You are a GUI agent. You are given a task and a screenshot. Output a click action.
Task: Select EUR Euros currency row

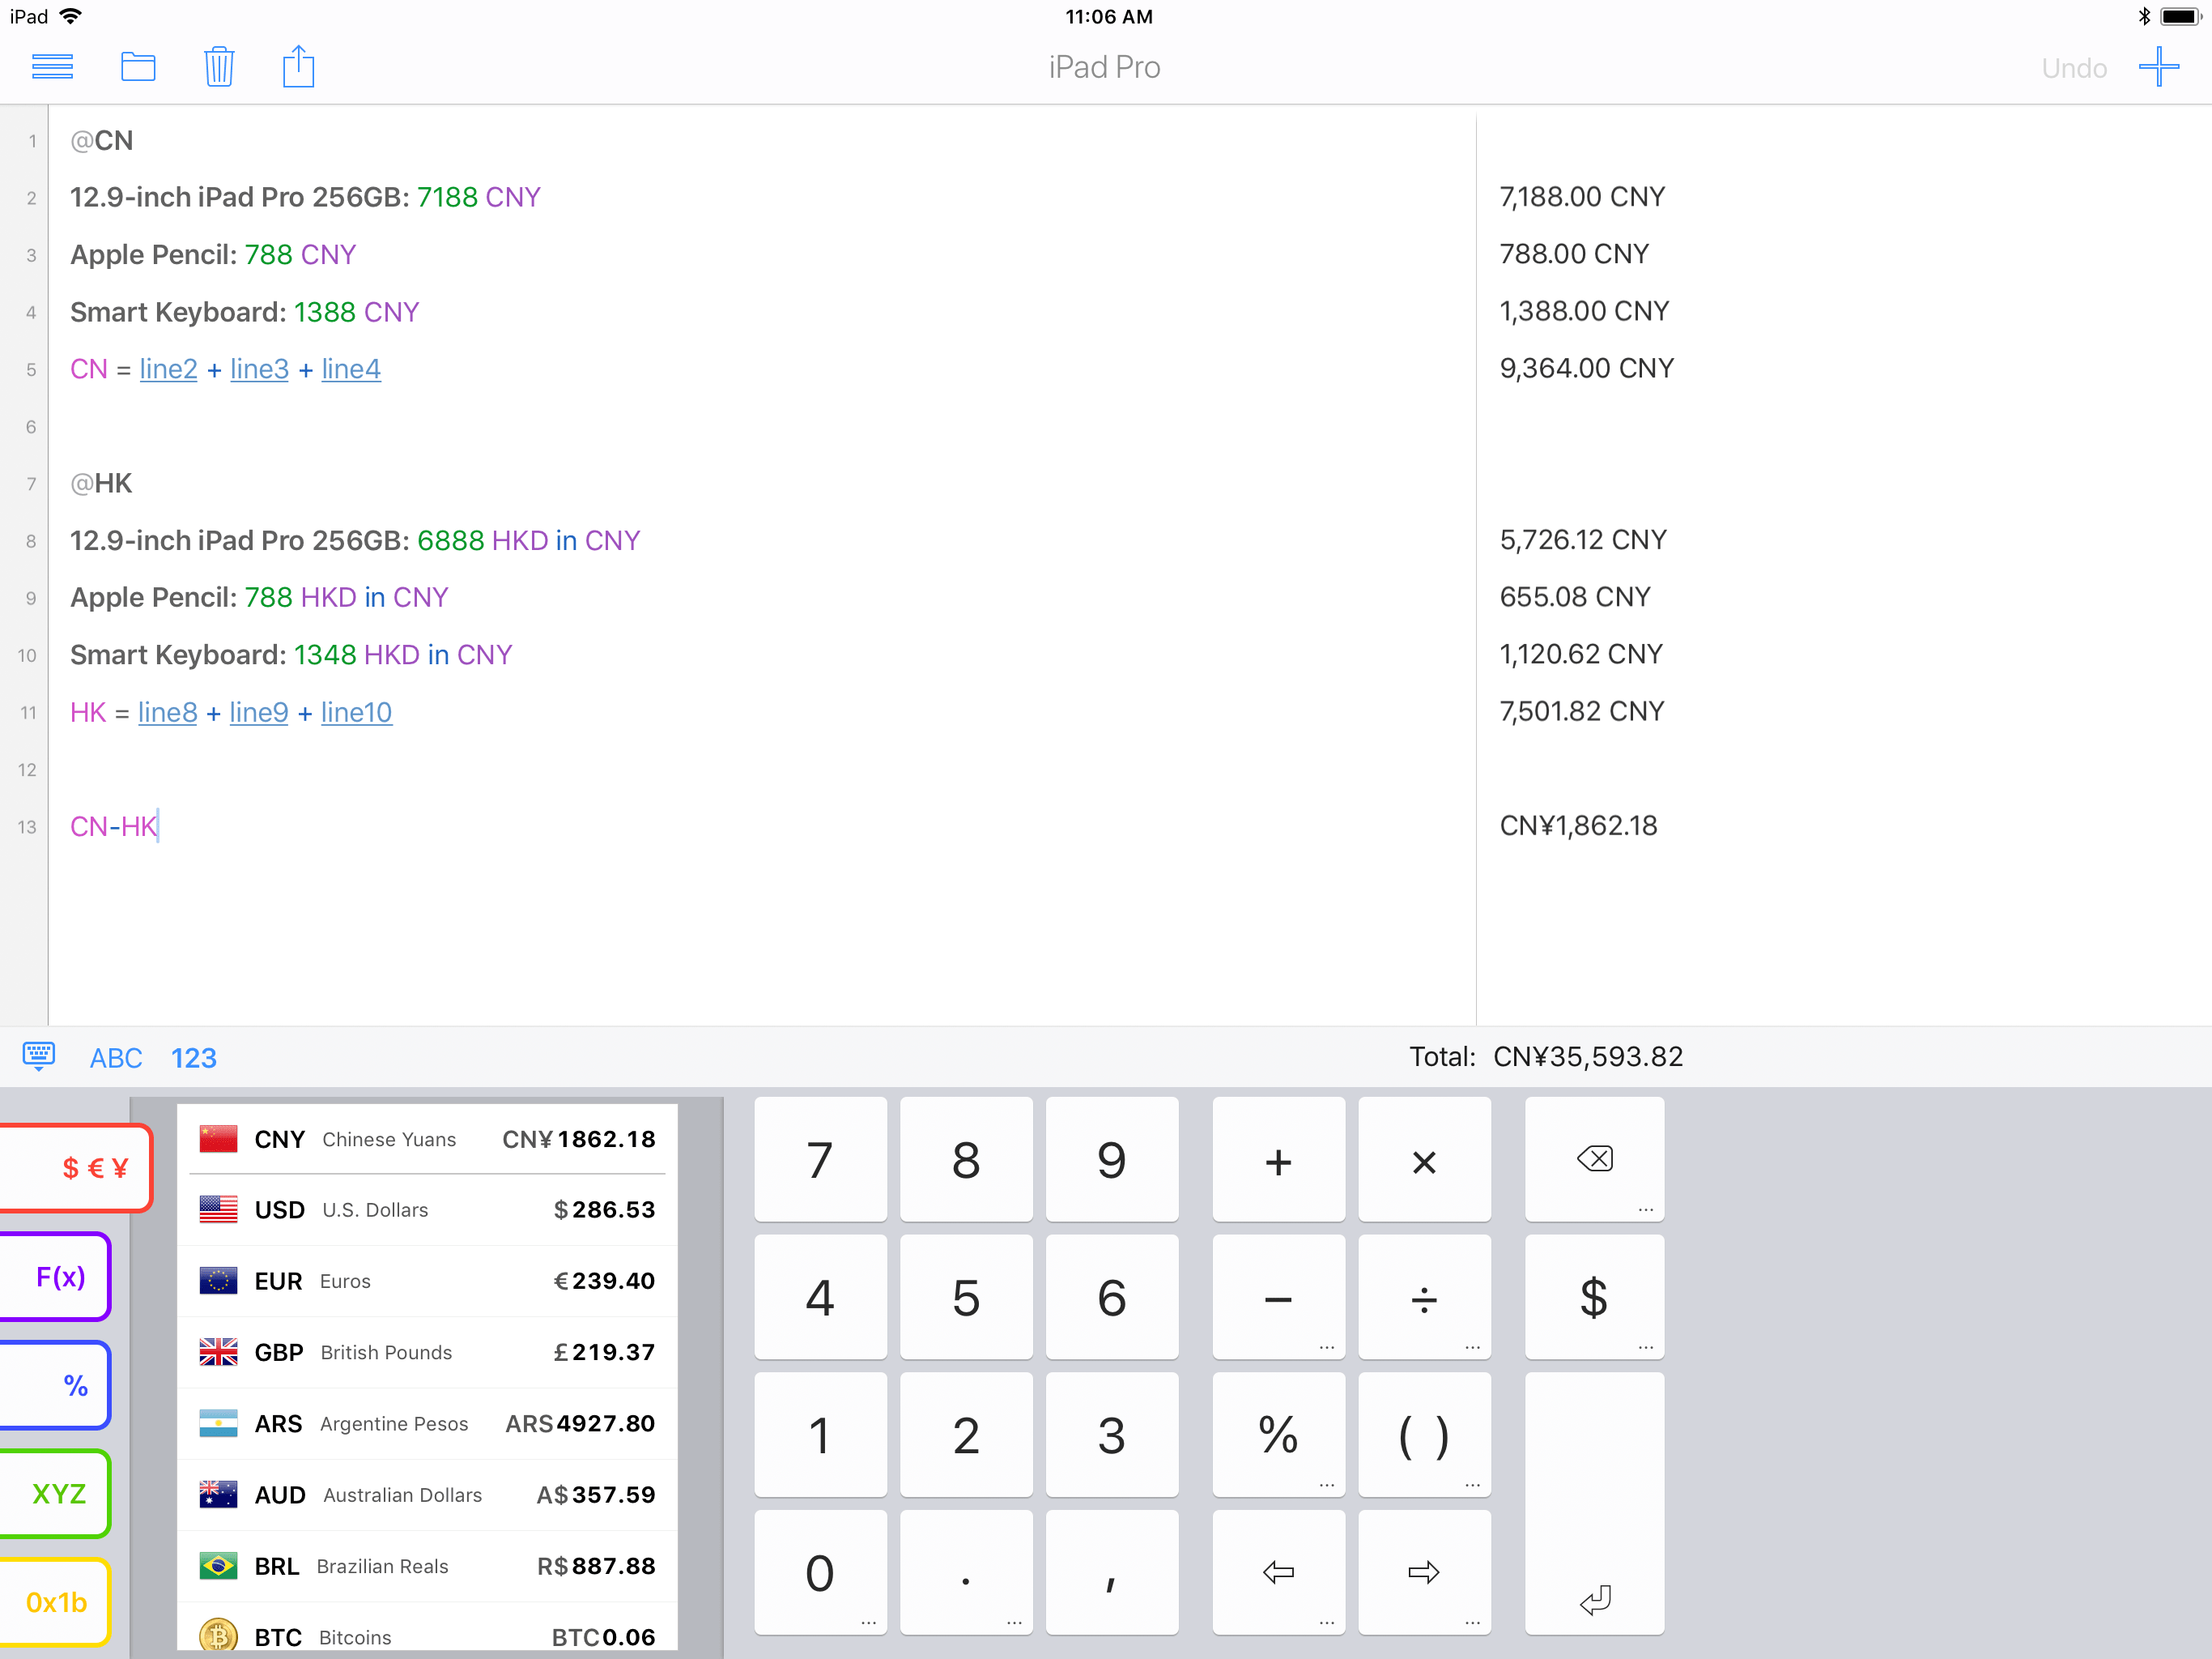coord(427,1281)
